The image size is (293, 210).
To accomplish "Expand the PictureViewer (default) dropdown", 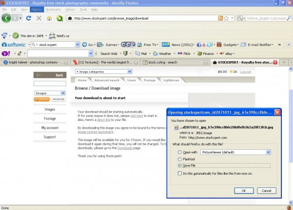I will click(268, 152).
